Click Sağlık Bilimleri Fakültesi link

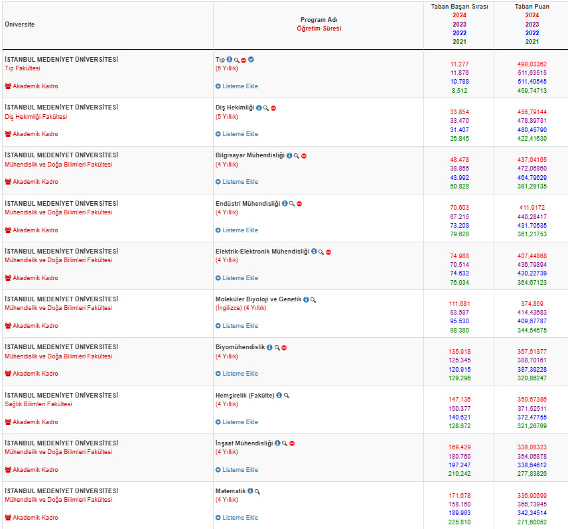point(38,404)
